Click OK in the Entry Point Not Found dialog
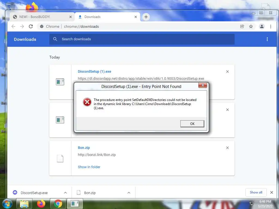 [192, 124]
